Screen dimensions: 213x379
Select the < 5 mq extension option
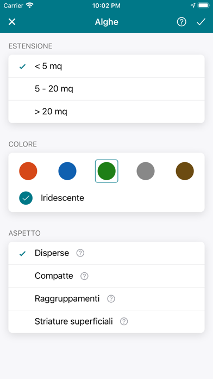(x=106, y=66)
